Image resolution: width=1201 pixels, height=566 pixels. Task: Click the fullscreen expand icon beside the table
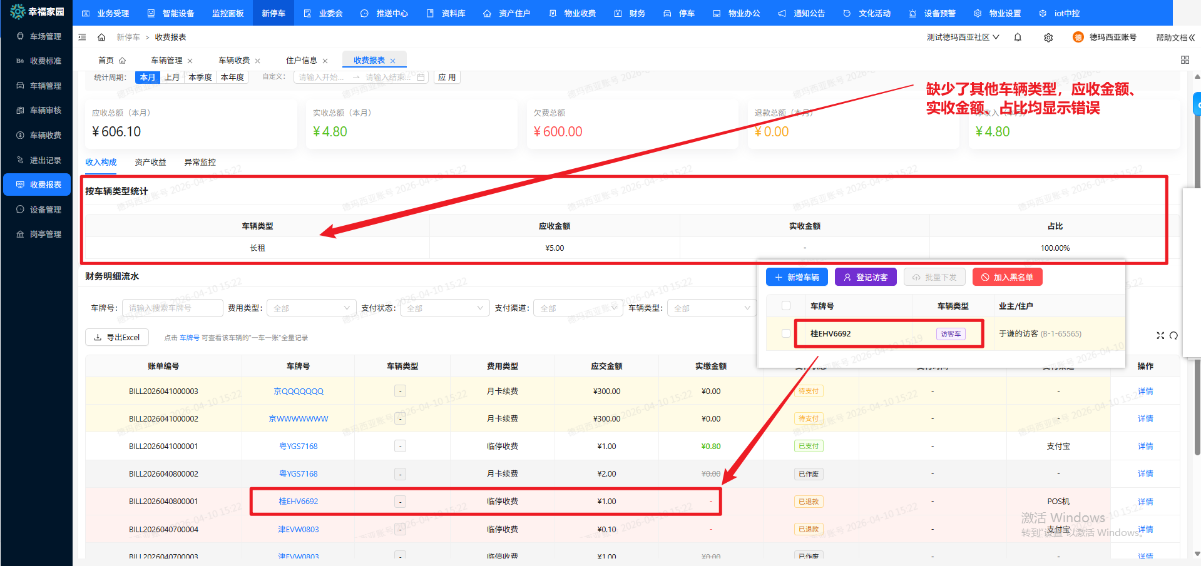(1160, 336)
